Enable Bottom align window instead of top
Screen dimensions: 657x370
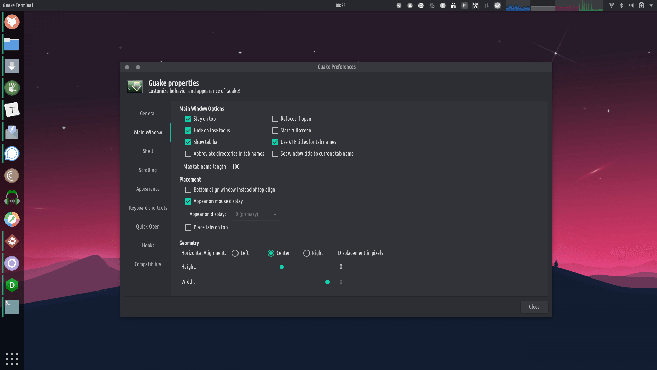click(x=188, y=189)
